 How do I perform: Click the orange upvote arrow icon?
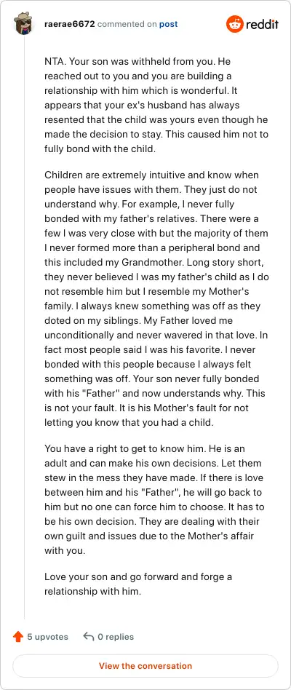pos(18,636)
